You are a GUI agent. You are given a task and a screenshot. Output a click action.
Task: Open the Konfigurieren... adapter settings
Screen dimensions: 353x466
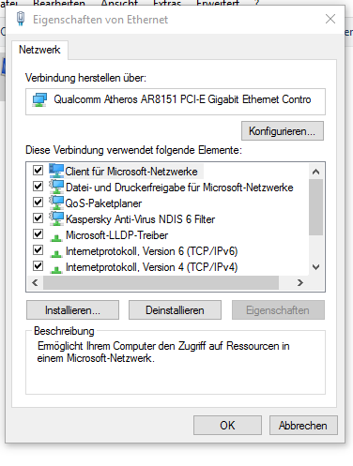click(x=283, y=131)
